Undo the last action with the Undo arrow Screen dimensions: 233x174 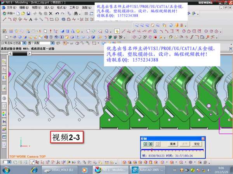point(57,14)
